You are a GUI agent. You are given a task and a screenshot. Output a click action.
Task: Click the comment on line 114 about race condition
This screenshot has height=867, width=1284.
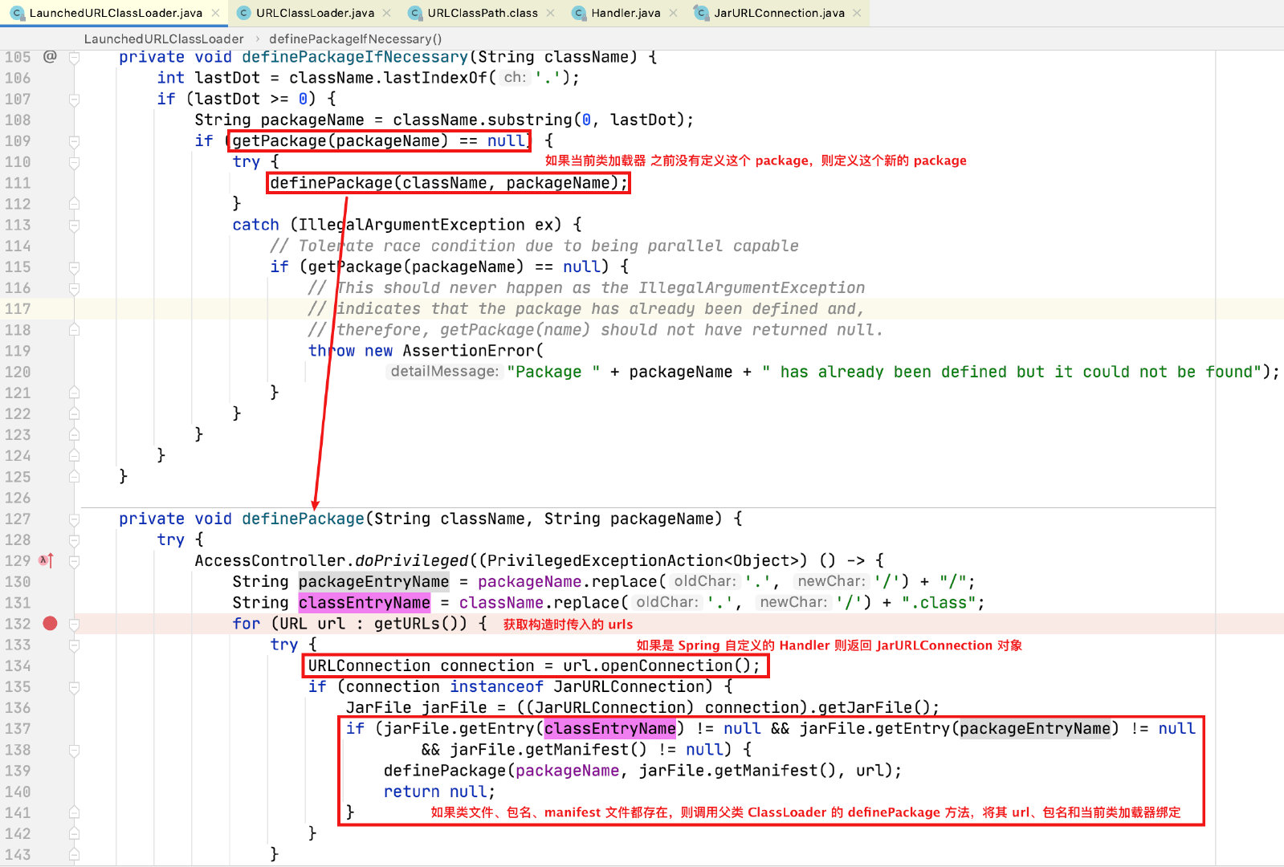[x=535, y=246]
